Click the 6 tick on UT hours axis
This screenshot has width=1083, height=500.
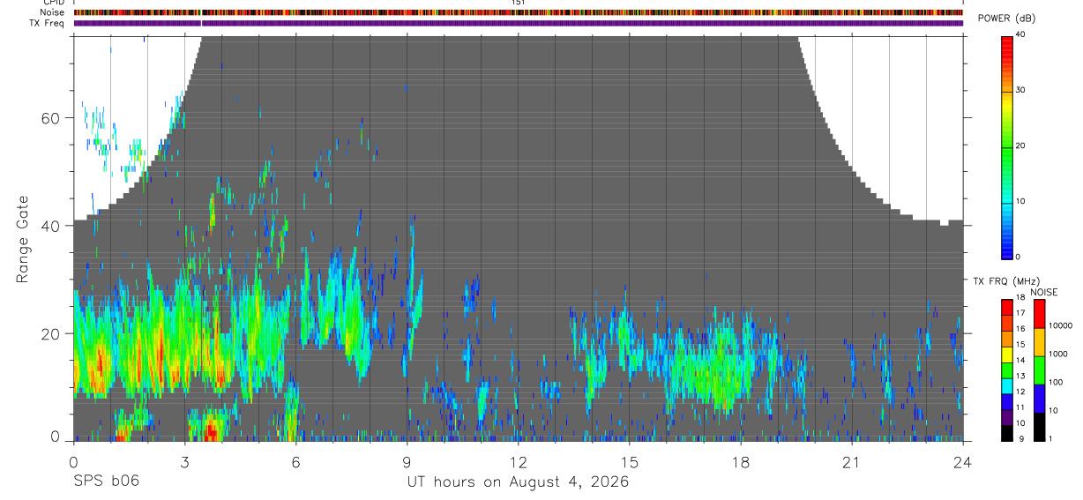point(295,461)
